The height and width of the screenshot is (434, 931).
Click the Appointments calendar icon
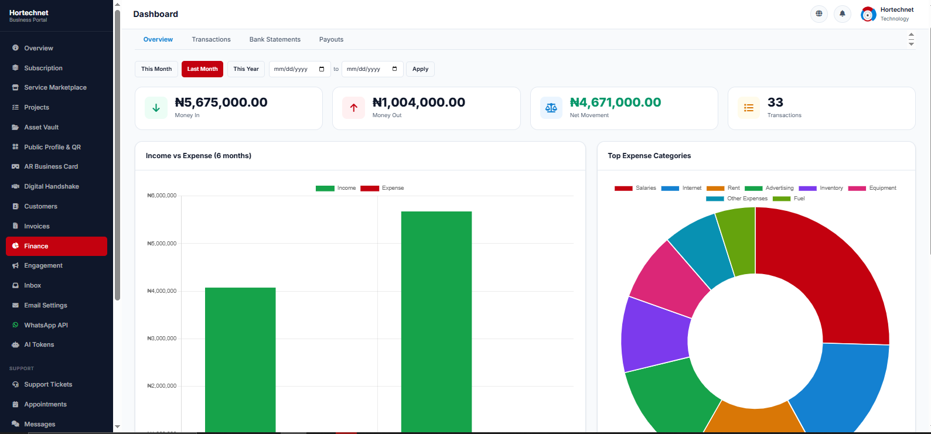pos(15,404)
